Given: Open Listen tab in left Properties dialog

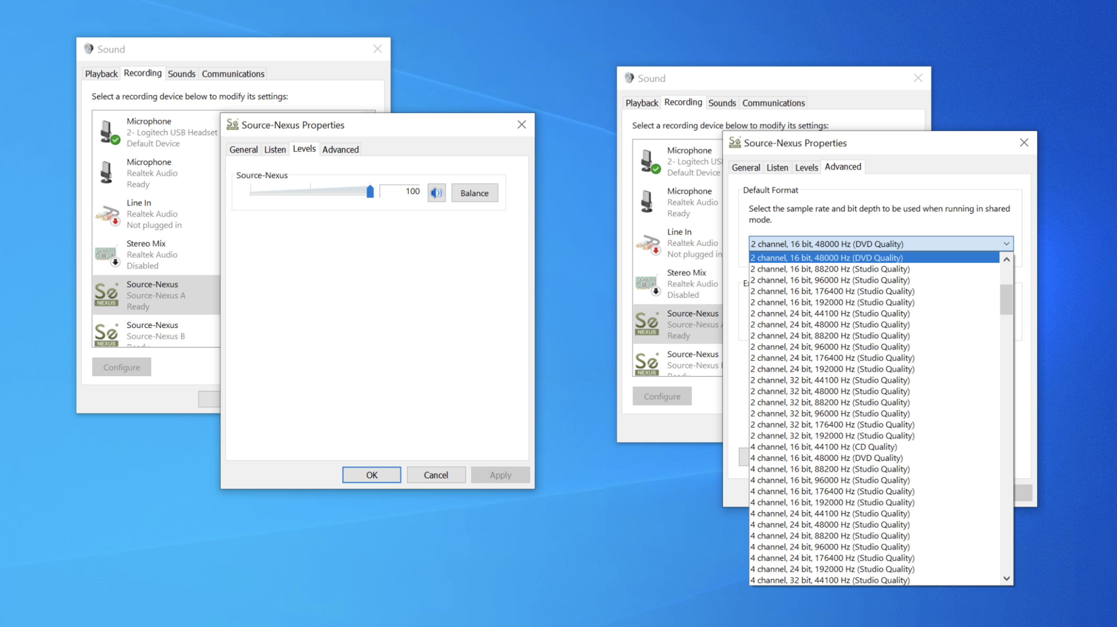Looking at the screenshot, I should pyautogui.click(x=275, y=149).
